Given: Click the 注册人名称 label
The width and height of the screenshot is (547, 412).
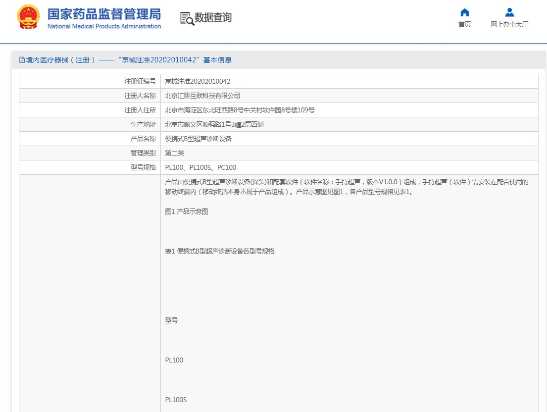Looking at the screenshot, I should [x=140, y=96].
